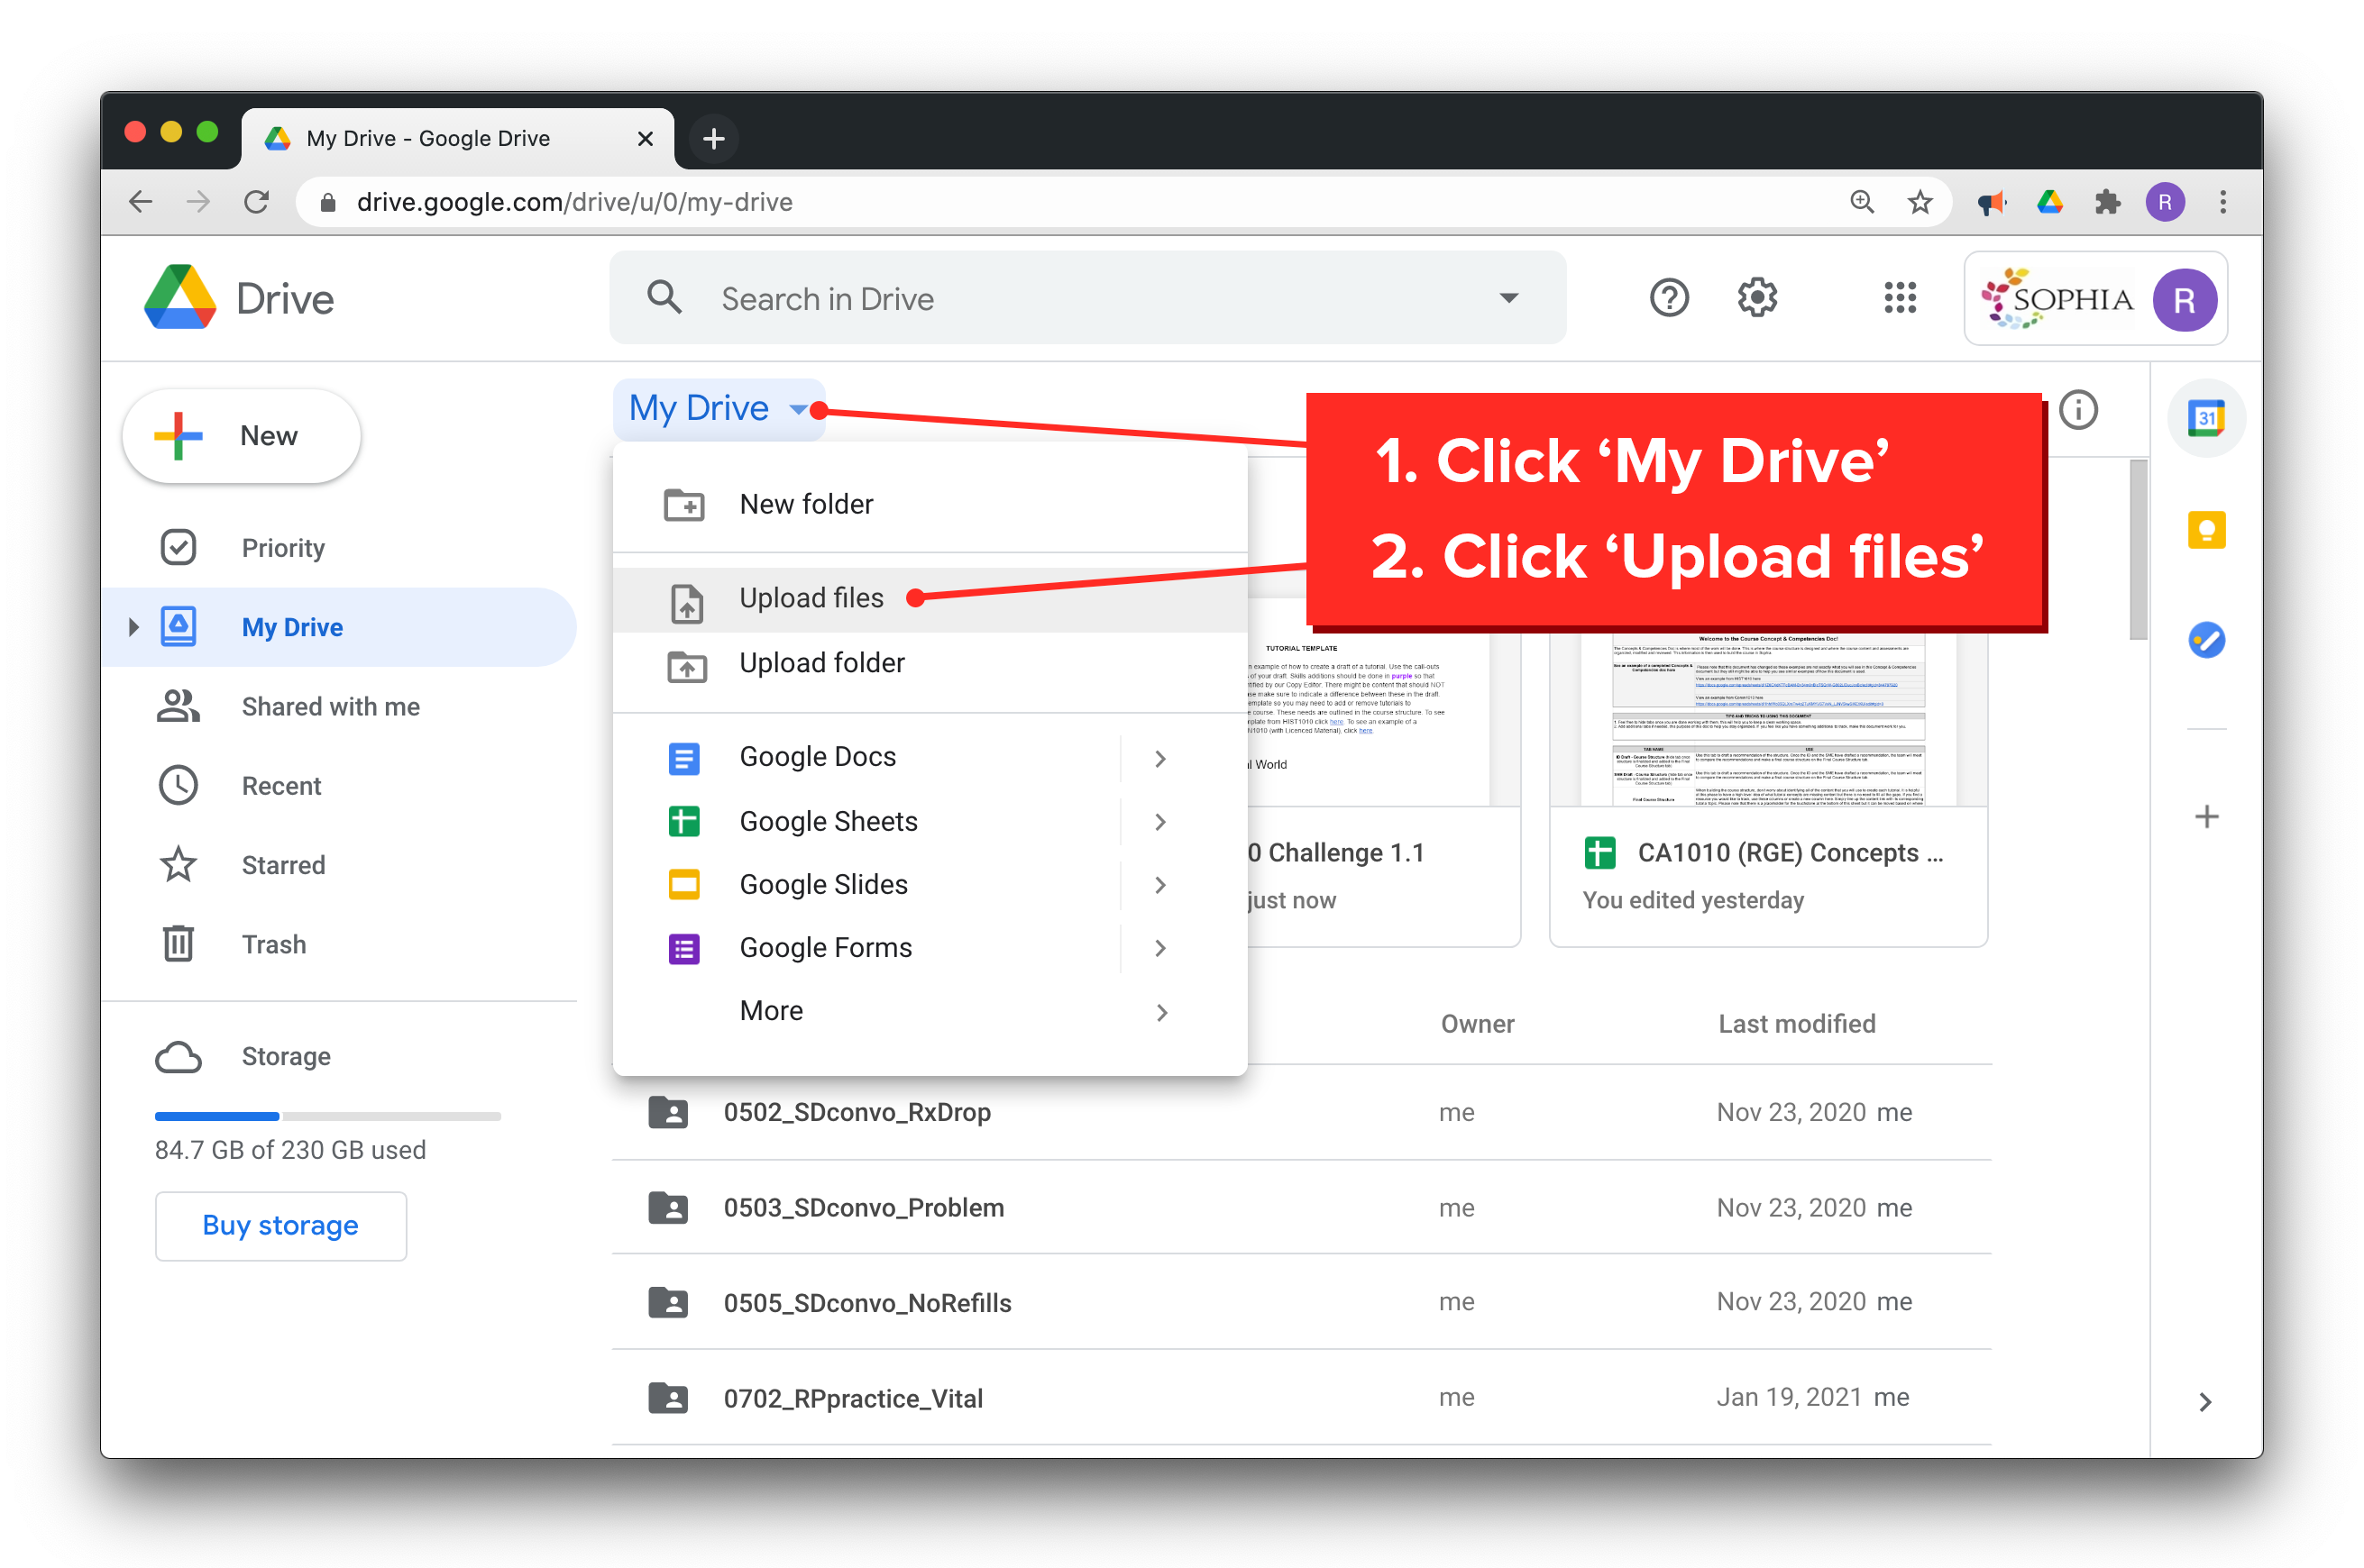
Task: Open the Help question mark icon
Action: pyautogui.click(x=1669, y=298)
